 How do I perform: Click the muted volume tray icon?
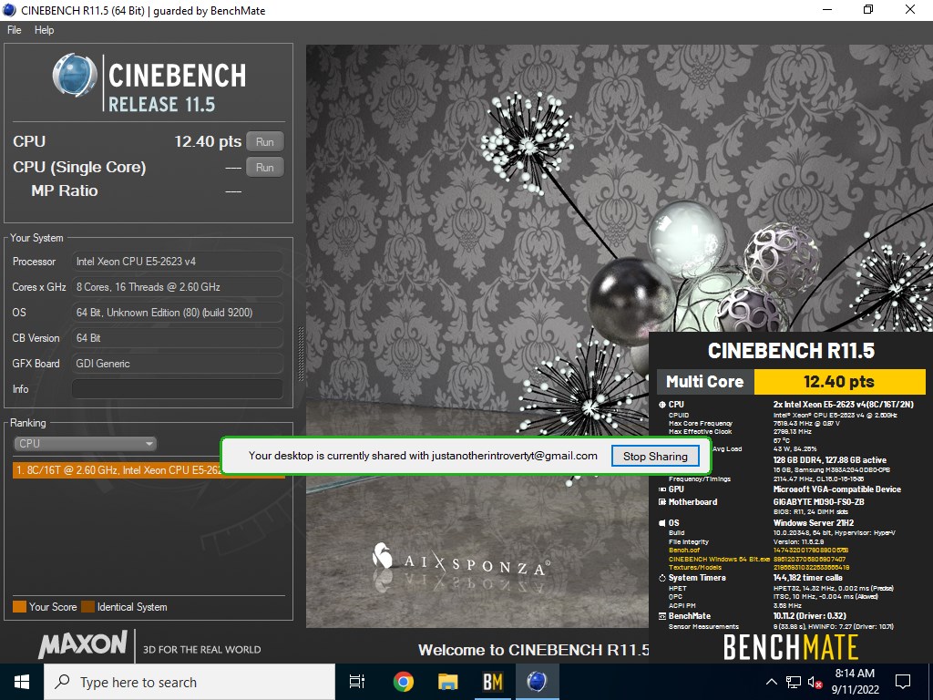[x=815, y=682]
